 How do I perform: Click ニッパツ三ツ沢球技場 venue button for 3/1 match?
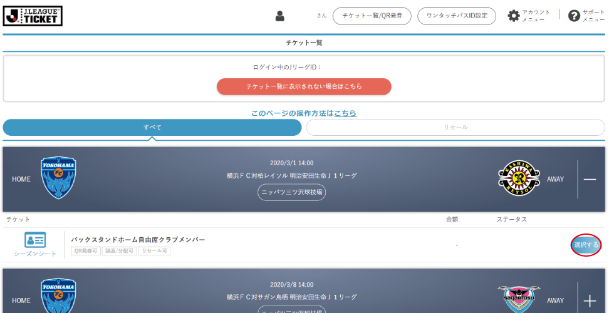[291, 192]
